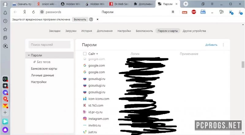245x135 pixels.
Task: Open the messenger paper plane icon
Action: coord(5,122)
